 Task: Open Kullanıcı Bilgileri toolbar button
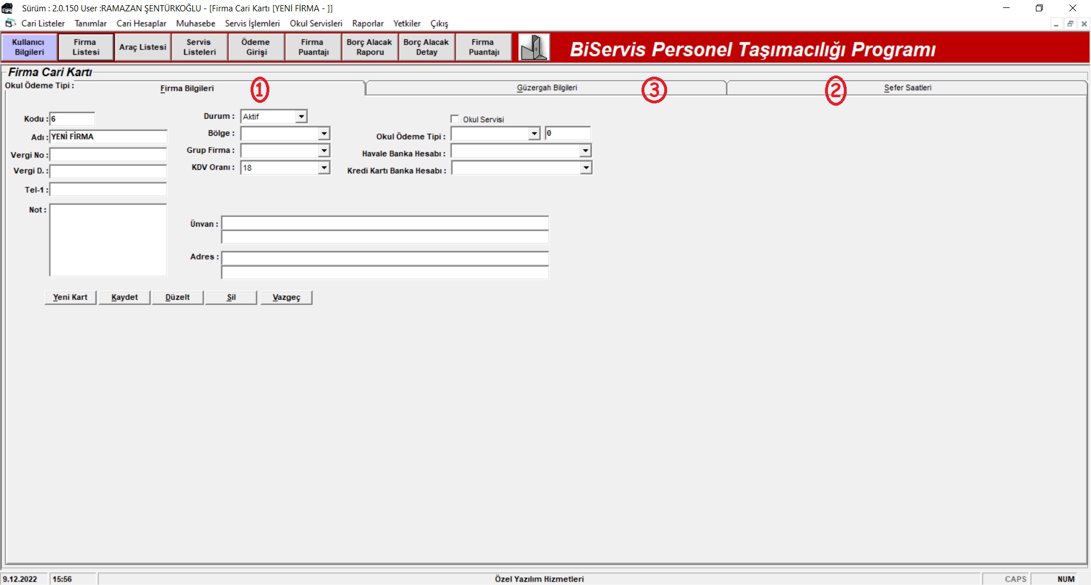[x=29, y=47]
